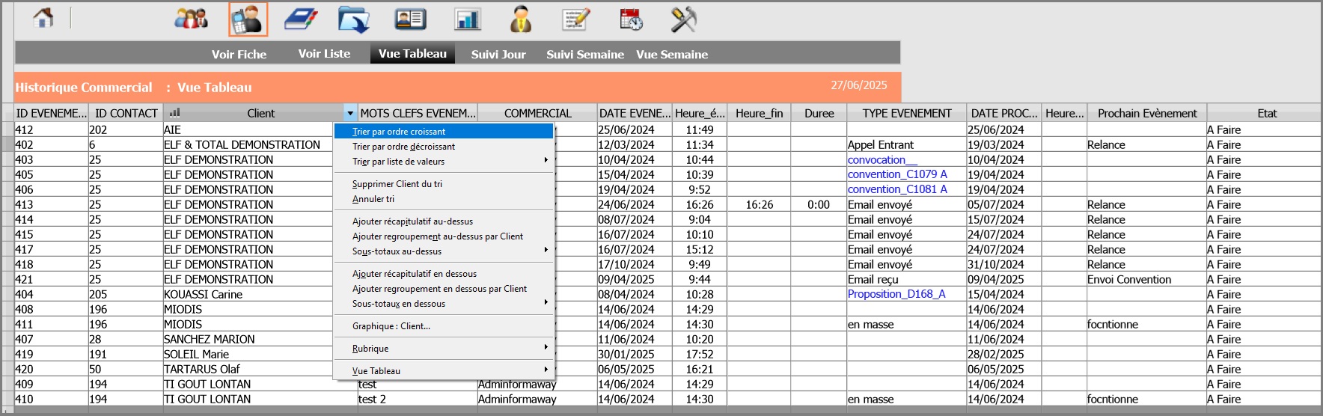Go to the Home house icon

point(43,18)
